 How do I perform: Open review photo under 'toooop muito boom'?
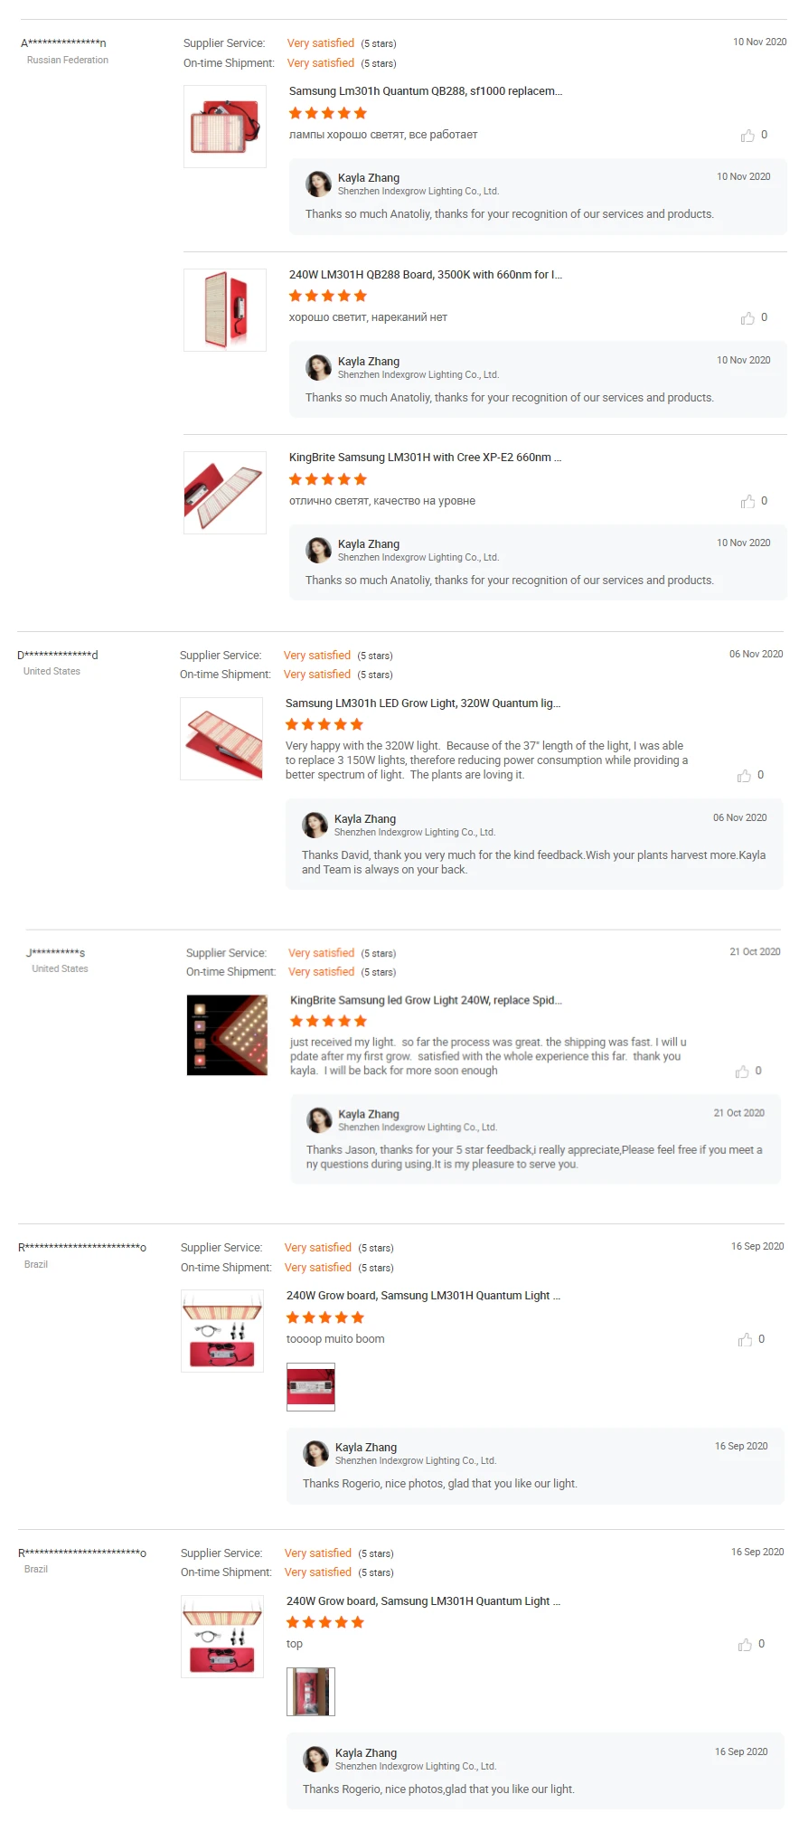(311, 1387)
